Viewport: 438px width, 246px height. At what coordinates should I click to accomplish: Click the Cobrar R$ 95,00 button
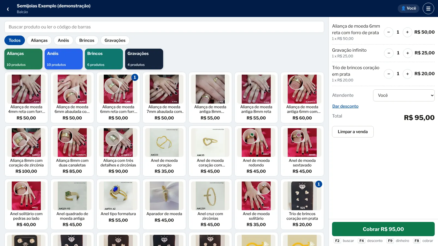point(383,229)
